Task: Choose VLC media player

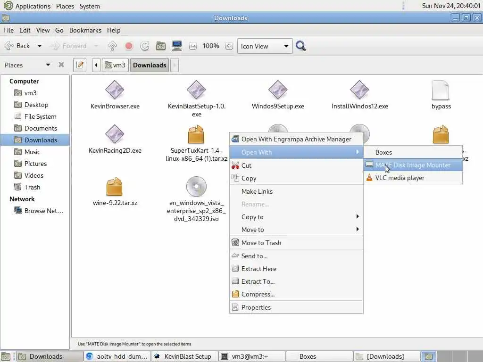Action: 413,178
